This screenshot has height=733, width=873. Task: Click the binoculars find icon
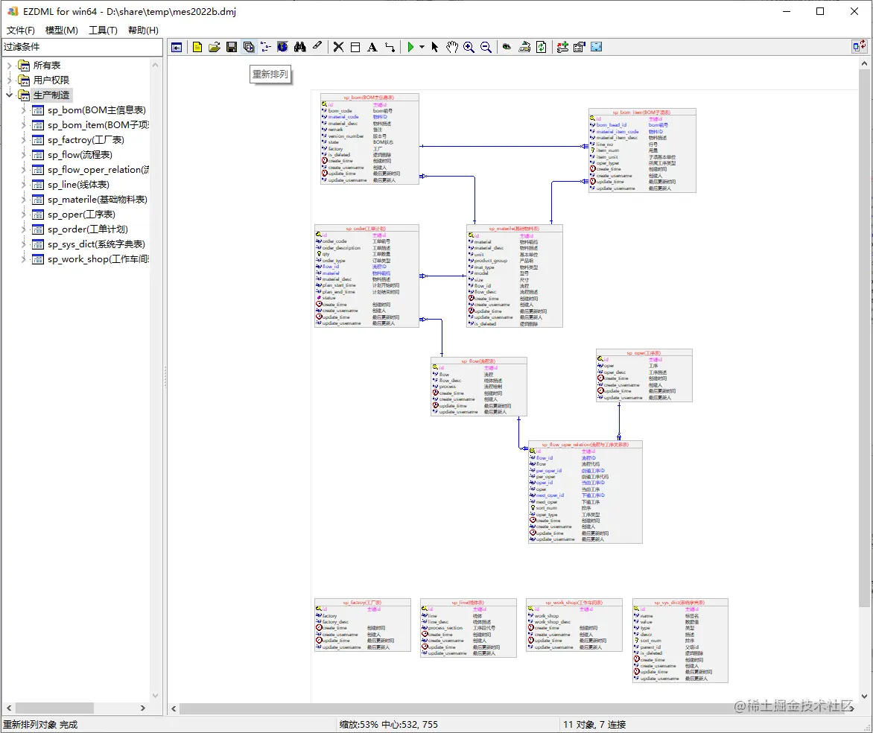coord(300,48)
